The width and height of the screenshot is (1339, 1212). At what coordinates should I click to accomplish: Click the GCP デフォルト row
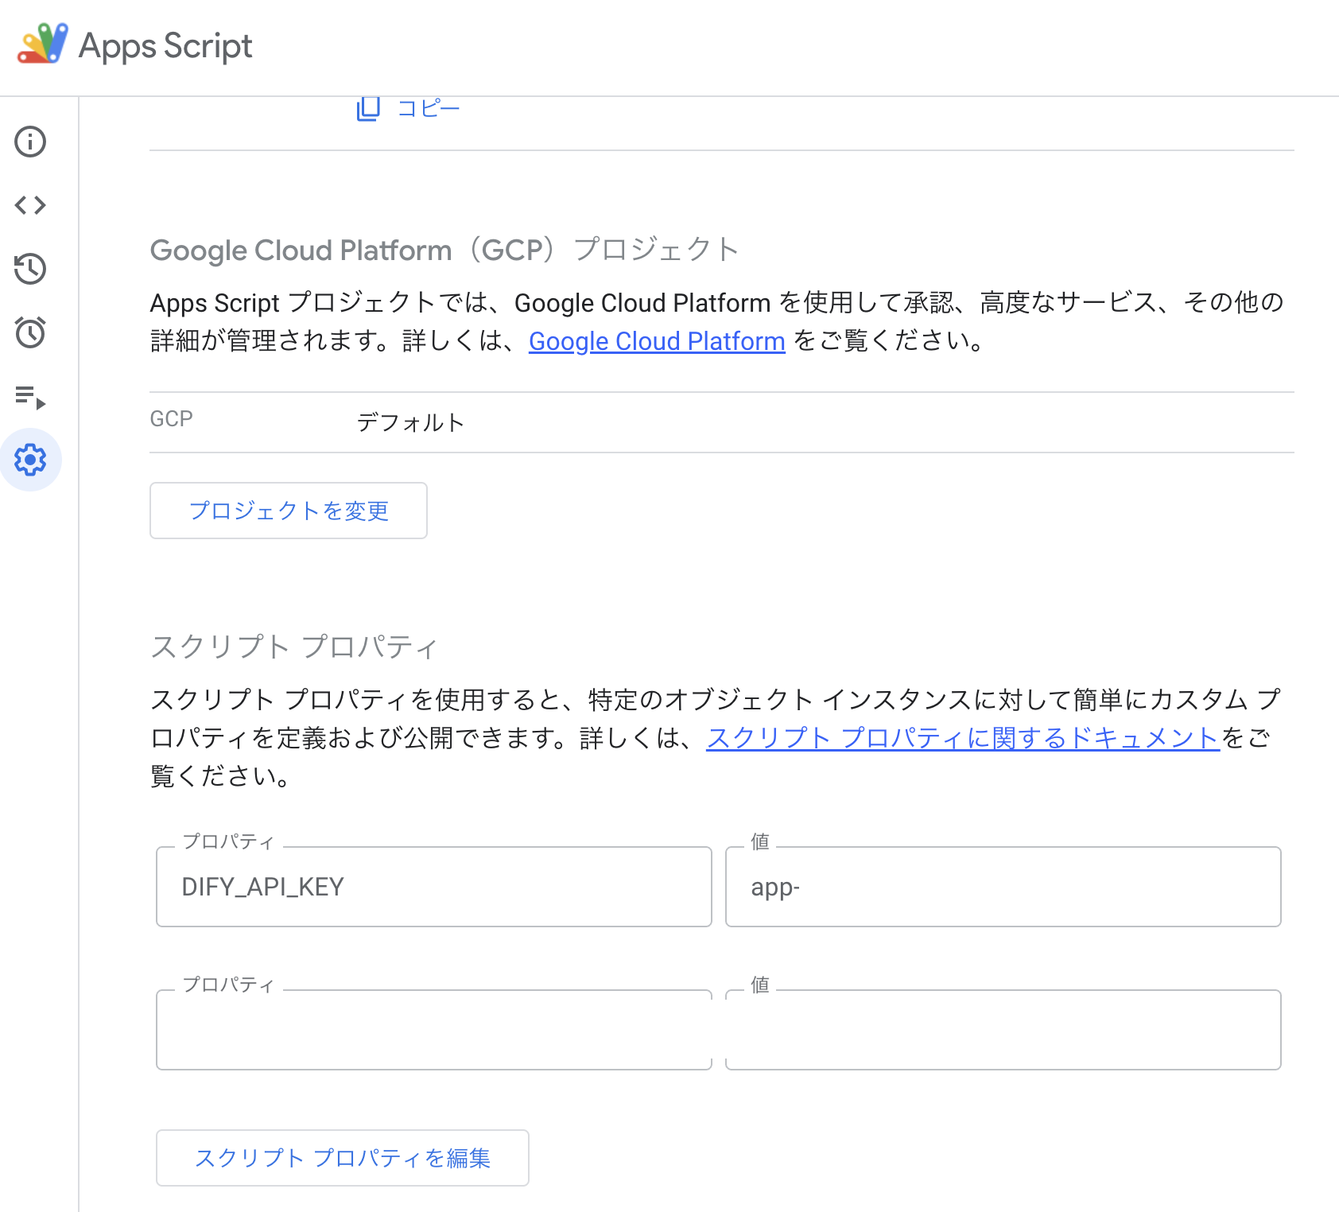[x=410, y=422]
